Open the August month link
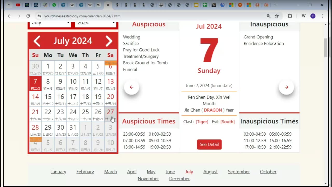Screen dimensions: 332x187 coord(210,172)
